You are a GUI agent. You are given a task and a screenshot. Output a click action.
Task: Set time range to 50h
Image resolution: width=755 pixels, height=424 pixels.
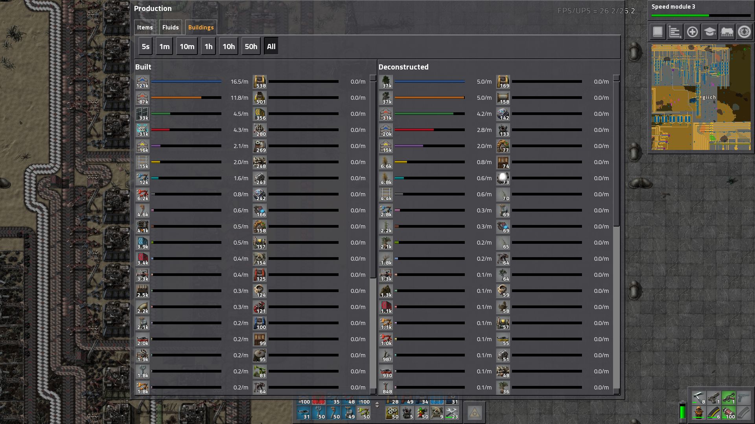click(251, 46)
